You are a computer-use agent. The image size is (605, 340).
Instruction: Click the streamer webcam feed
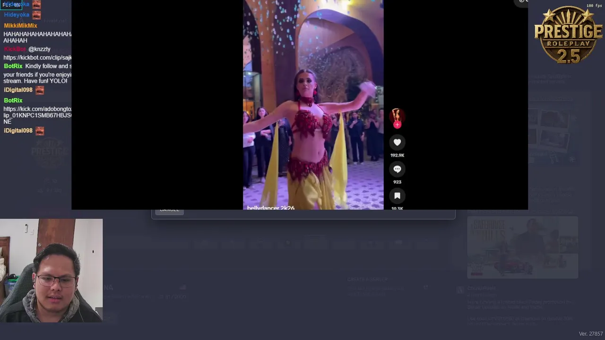click(x=51, y=271)
